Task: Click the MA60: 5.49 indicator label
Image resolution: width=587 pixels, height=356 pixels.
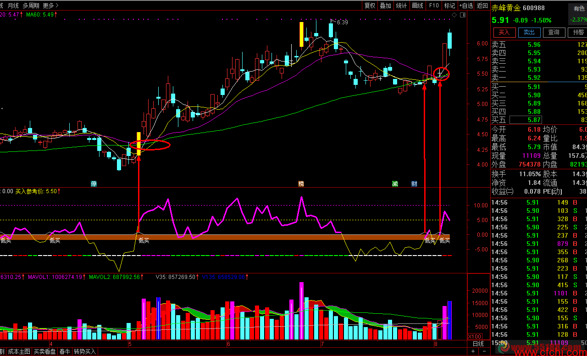Action: click(42, 15)
